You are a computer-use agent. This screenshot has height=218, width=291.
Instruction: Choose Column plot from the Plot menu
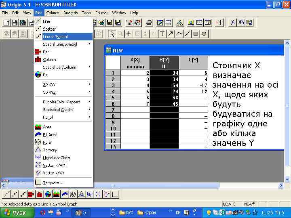(63, 59)
